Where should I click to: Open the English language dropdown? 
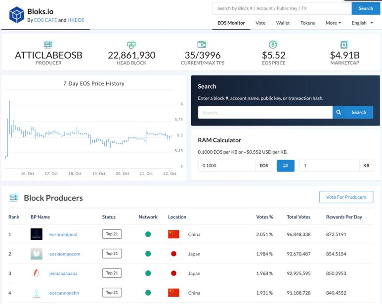(x=362, y=23)
